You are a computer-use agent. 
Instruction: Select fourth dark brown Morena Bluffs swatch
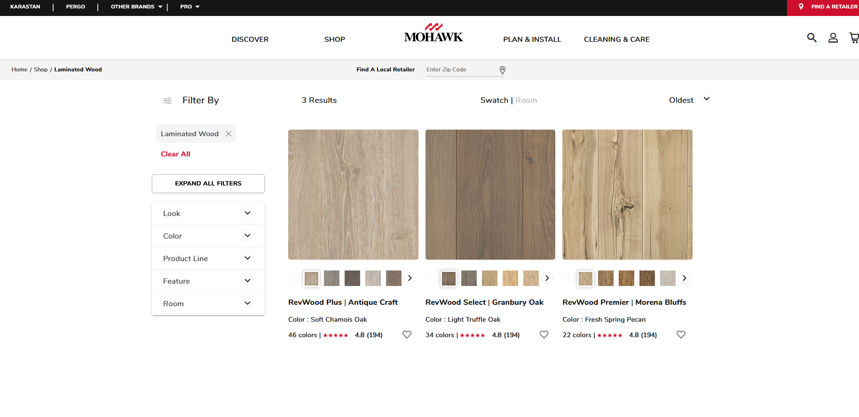click(647, 278)
